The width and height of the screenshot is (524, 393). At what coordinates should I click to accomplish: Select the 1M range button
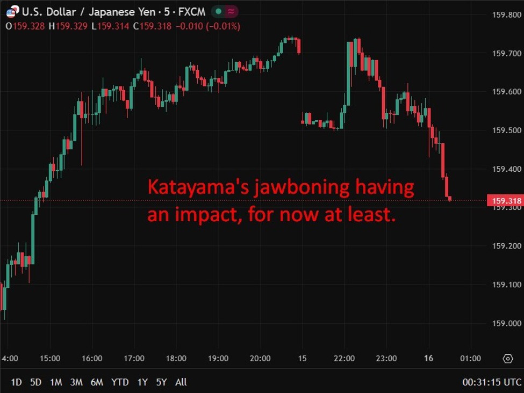(x=54, y=382)
